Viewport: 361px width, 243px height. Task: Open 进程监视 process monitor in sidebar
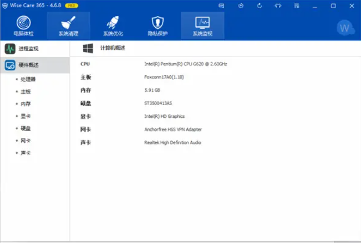[35, 49]
